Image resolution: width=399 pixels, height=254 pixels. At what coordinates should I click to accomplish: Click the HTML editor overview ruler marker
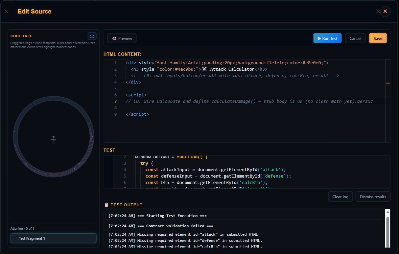pyautogui.click(x=388, y=83)
